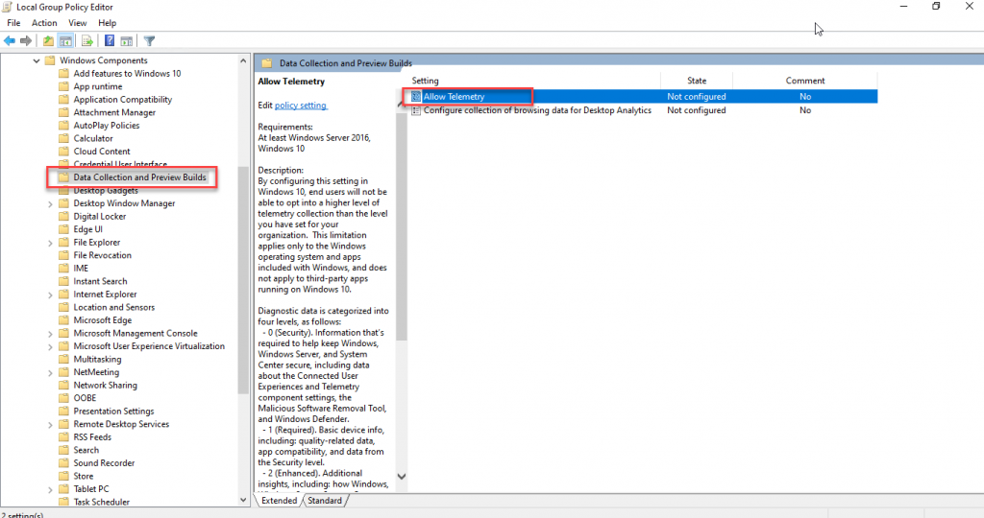Toggle Show/Hide Action Pane toolbar icon
Image resolution: width=984 pixels, height=518 pixels.
click(126, 40)
